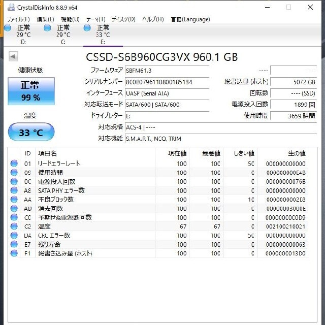Close the CrystalDiskInfo window
Image resolution: width=325 pixels, height=325 pixels.
click(x=310, y=7)
